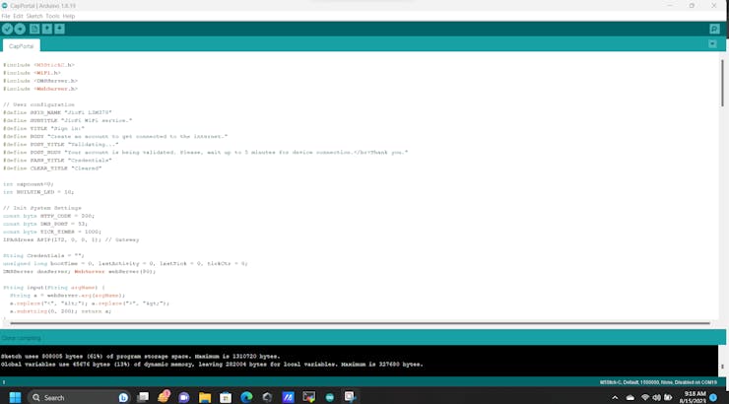This screenshot has width=729, height=404.
Task: Open the gray hexagon app in taskbar
Action: [x=267, y=397]
